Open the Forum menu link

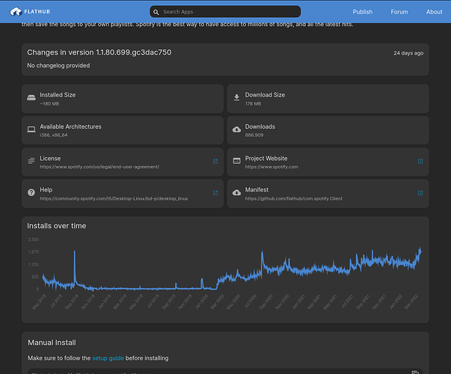tap(399, 12)
